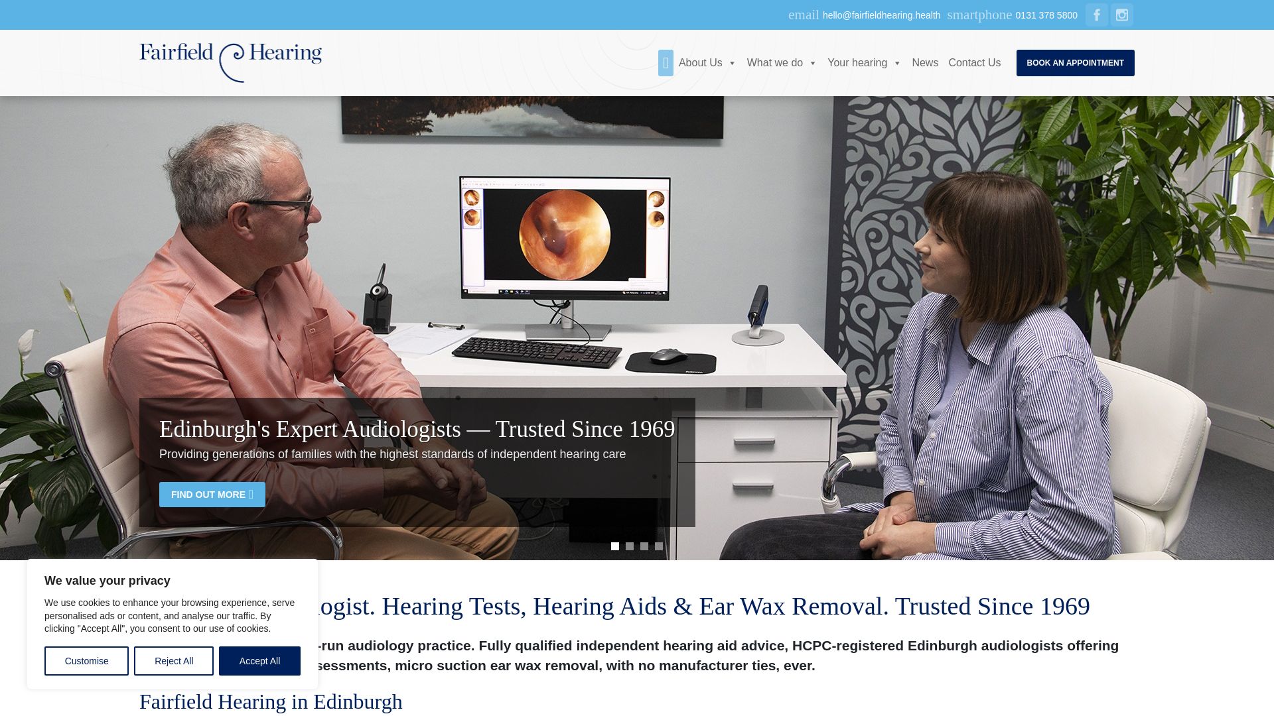Viewport: 1274px width, 716px height.
Task: Click the 'Fairfield Hearing in Edinburgh' heading
Action: pos(271,701)
